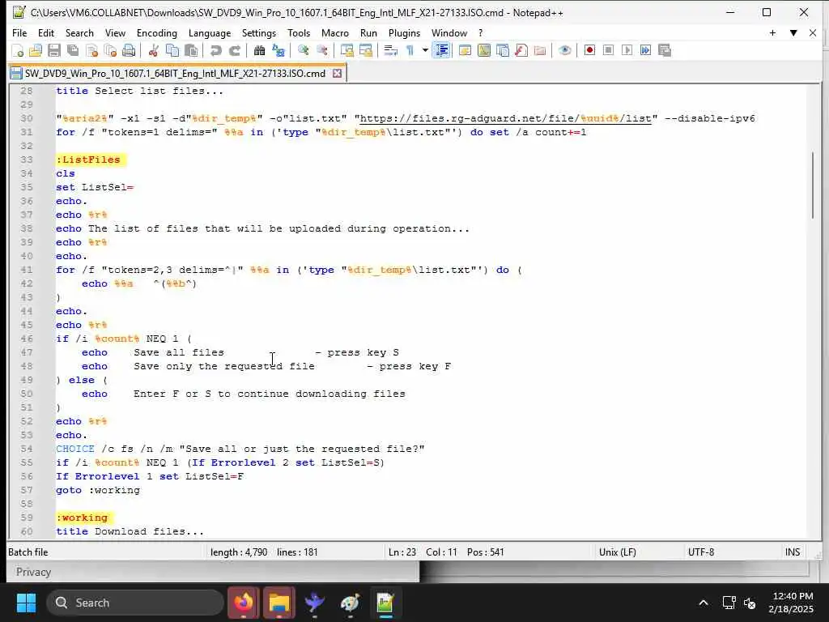The image size is (829, 622).
Task: Toggle file monitoring eye icon
Action: pos(564,51)
